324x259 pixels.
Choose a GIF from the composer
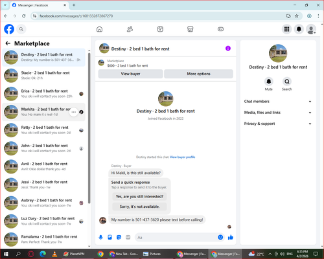tap(128, 238)
